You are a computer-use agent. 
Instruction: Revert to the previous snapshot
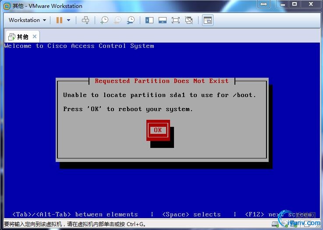[117, 20]
